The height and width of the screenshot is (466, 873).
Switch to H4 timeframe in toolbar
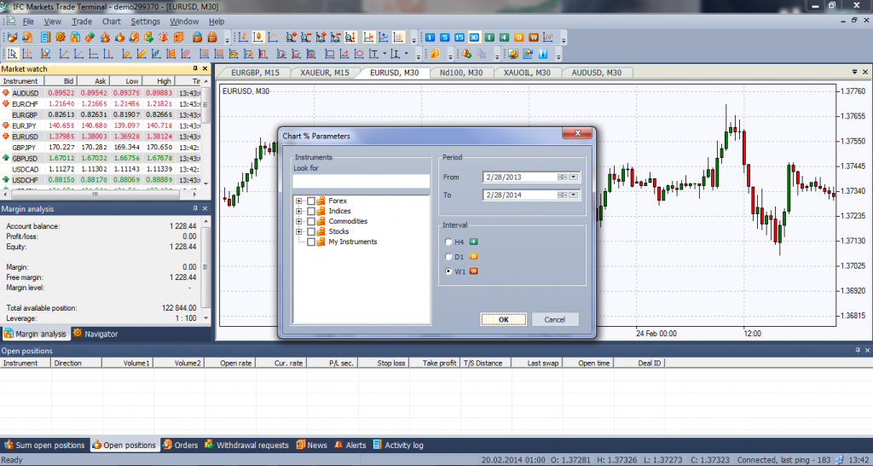click(x=504, y=38)
